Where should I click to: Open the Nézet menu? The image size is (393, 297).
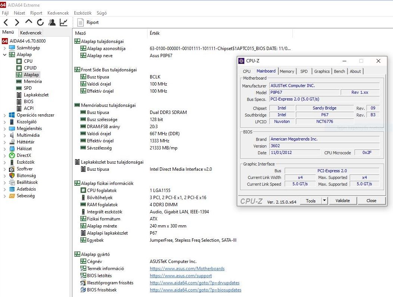(19, 13)
